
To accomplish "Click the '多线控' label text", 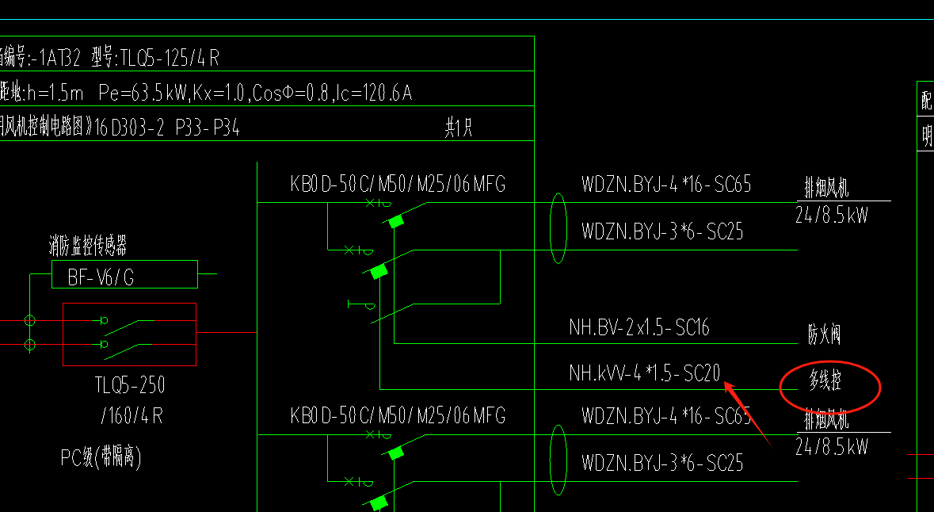I will point(825,381).
